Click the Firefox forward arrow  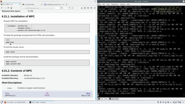[x=5, y=8]
